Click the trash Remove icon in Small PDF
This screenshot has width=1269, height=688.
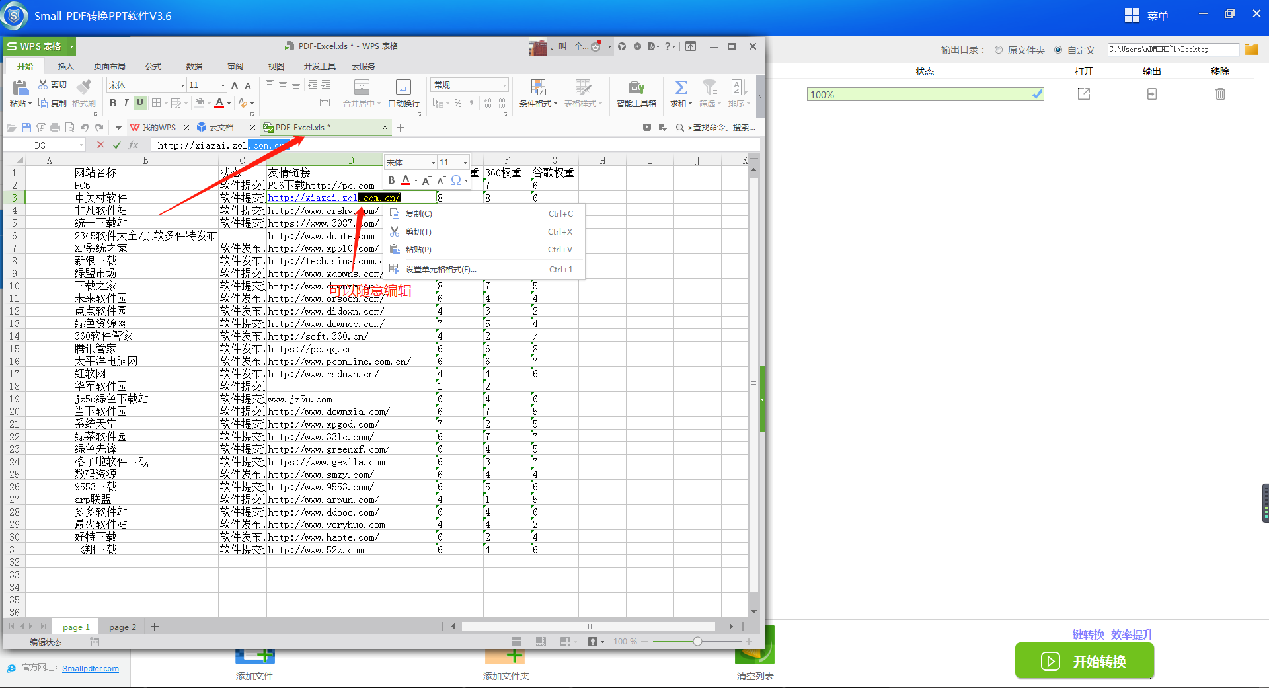click(x=1220, y=94)
